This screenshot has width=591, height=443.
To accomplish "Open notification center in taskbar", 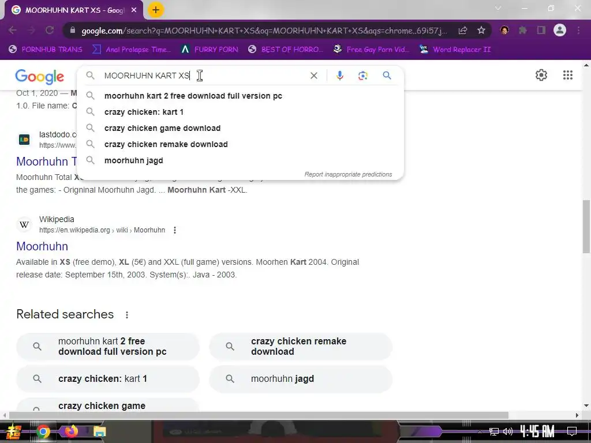I will (x=572, y=431).
